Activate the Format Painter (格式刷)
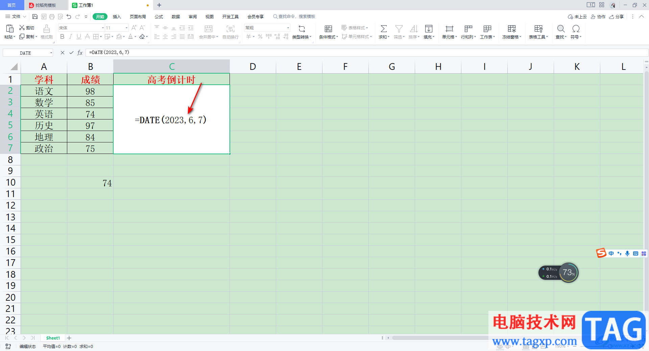649x351 pixels. (47, 32)
